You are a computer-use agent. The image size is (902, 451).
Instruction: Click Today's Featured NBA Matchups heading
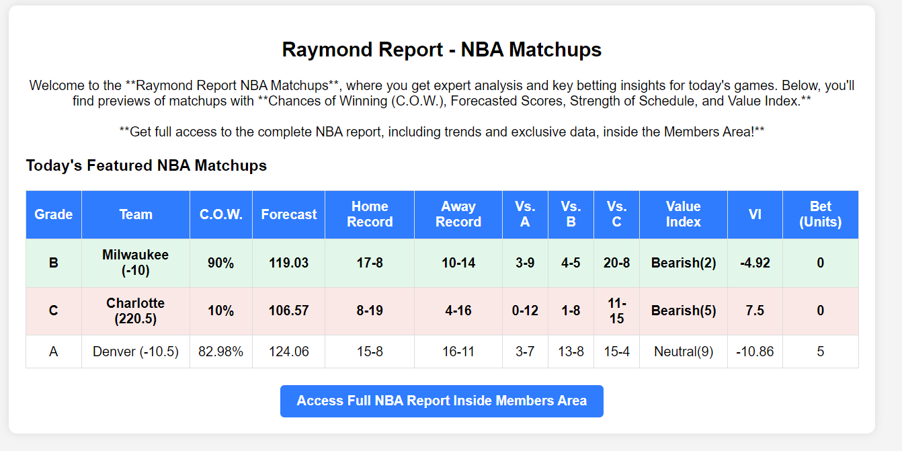tap(147, 165)
